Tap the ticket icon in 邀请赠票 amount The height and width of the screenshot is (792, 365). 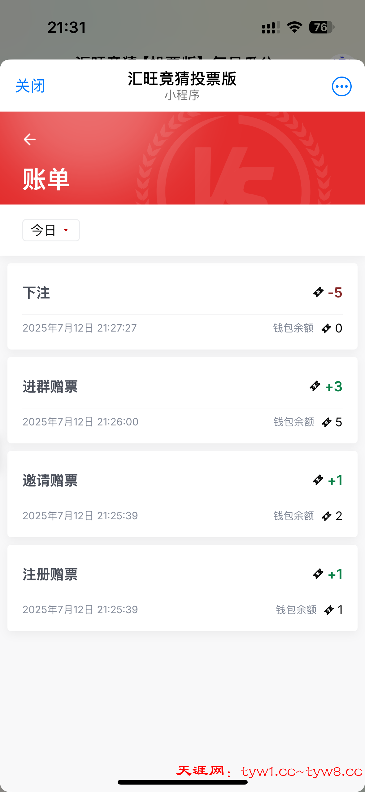point(318,480)
